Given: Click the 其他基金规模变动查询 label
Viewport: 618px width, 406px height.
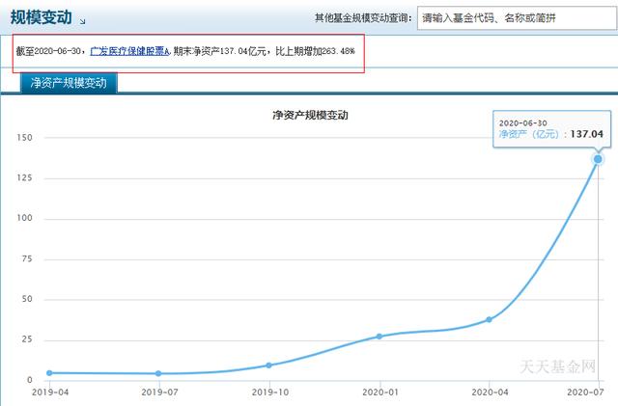Looking at the screenshot, I should point(363,18).
